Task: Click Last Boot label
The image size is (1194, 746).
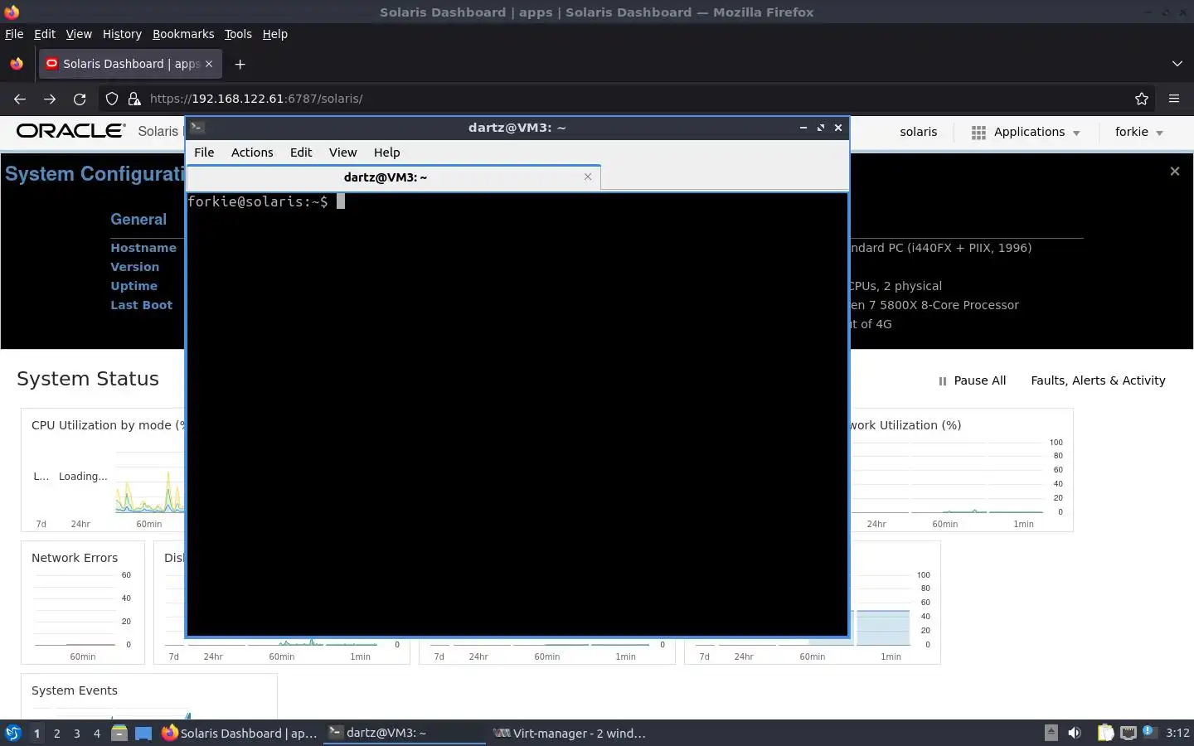Action: 142,305
